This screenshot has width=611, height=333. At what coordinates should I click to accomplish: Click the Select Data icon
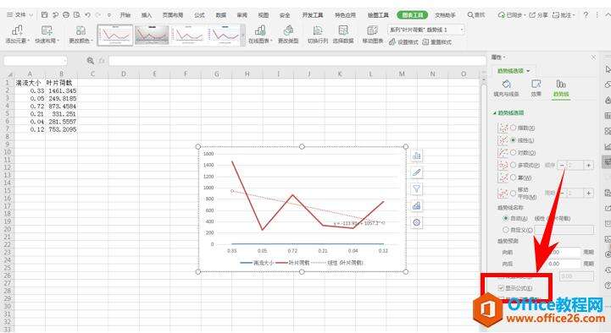pos(343,34)
